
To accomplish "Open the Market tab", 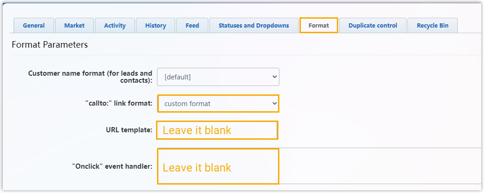I will pos(74,26).
